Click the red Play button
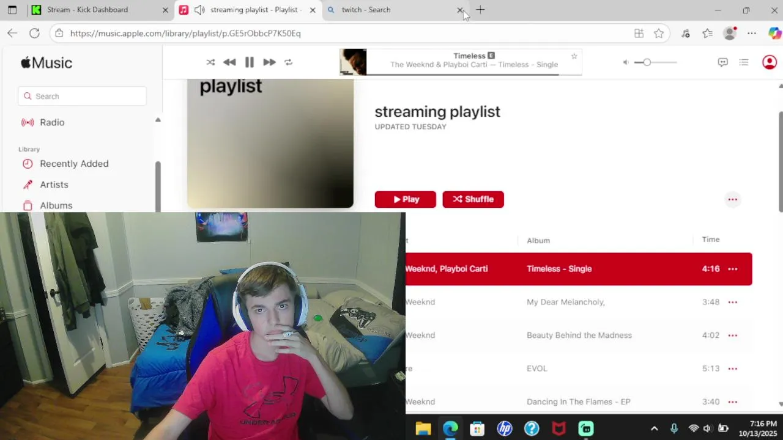The image size is (783, 440). [406, 199]
